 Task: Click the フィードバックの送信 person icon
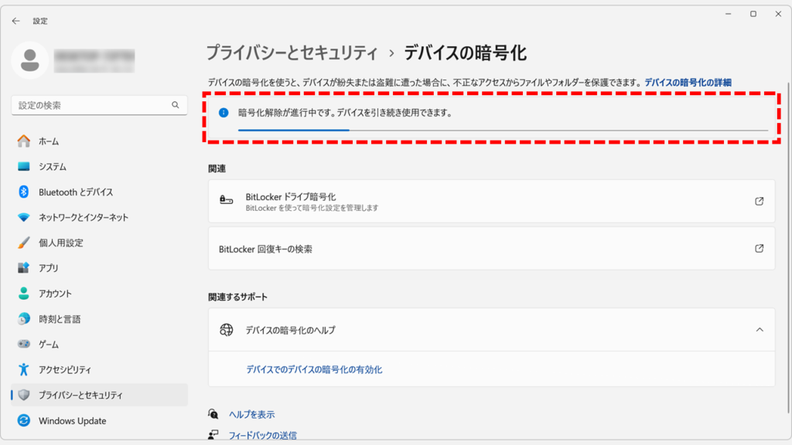213,435
